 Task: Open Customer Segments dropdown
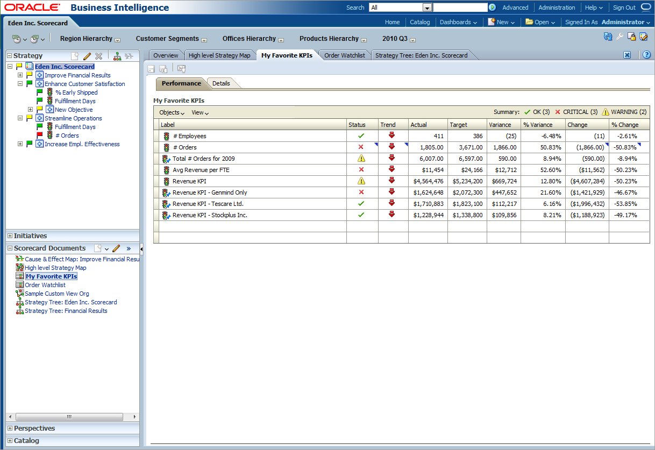[204, 40]
